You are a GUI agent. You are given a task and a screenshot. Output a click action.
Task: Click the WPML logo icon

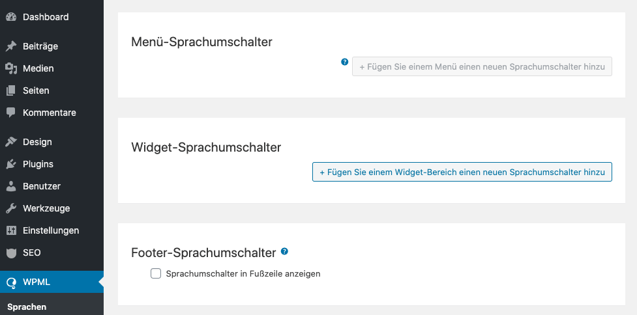click(x=10, y=282)
